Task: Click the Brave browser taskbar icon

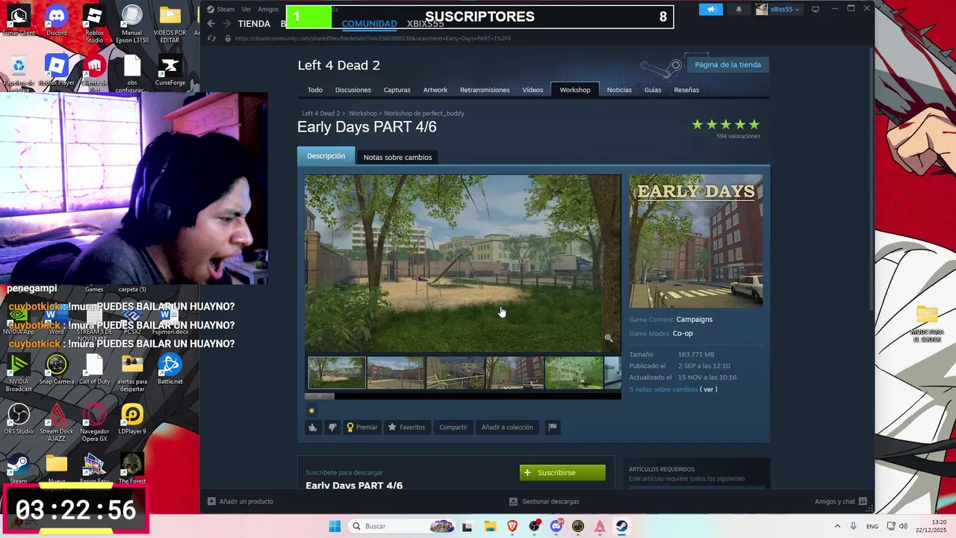Action: (512, 526)
